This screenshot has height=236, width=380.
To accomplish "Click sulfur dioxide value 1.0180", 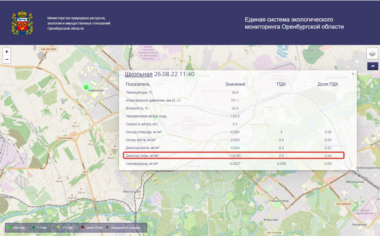I will pyautogui.click(x=235, y=156).
